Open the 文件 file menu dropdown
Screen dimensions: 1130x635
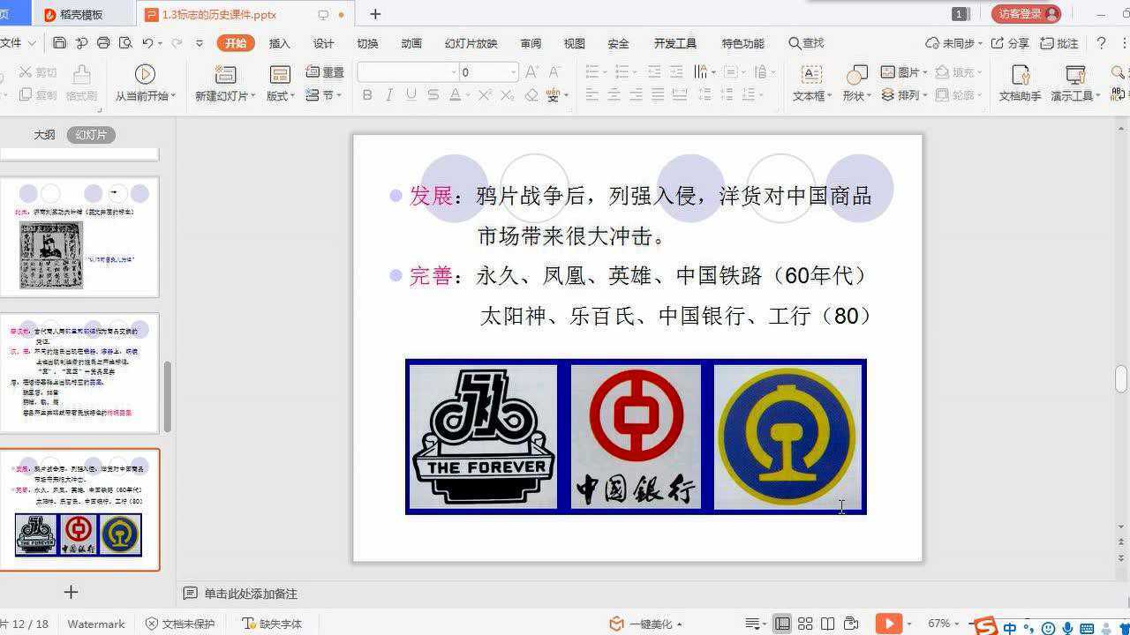18,43
